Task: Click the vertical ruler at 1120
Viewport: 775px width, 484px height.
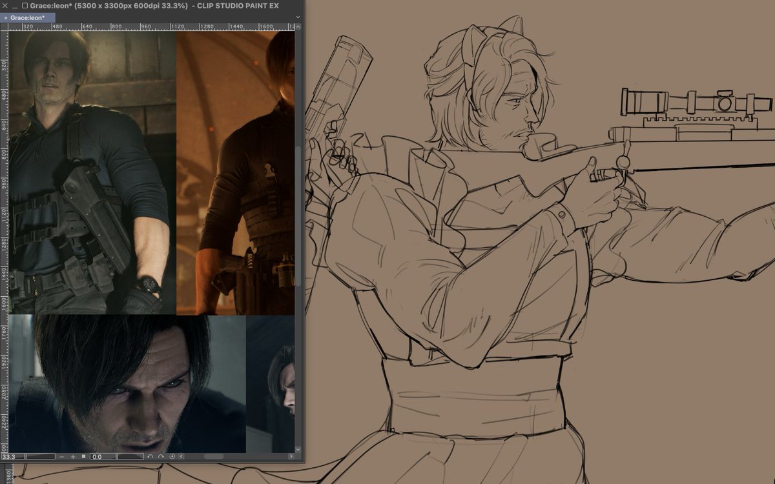Action: (4, 214)
